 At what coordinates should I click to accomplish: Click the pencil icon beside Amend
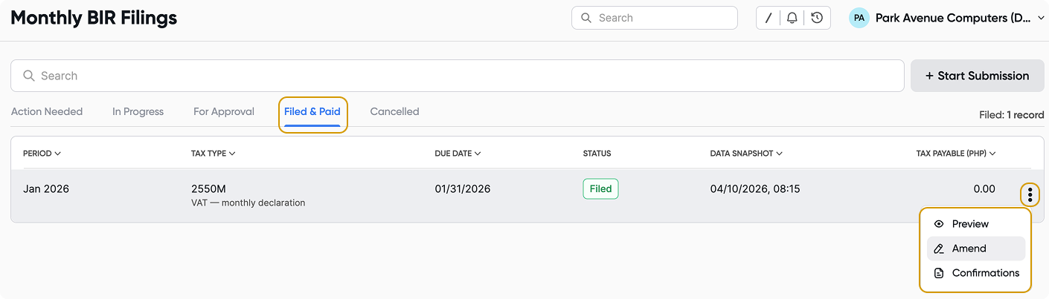[x=939, y=249]
